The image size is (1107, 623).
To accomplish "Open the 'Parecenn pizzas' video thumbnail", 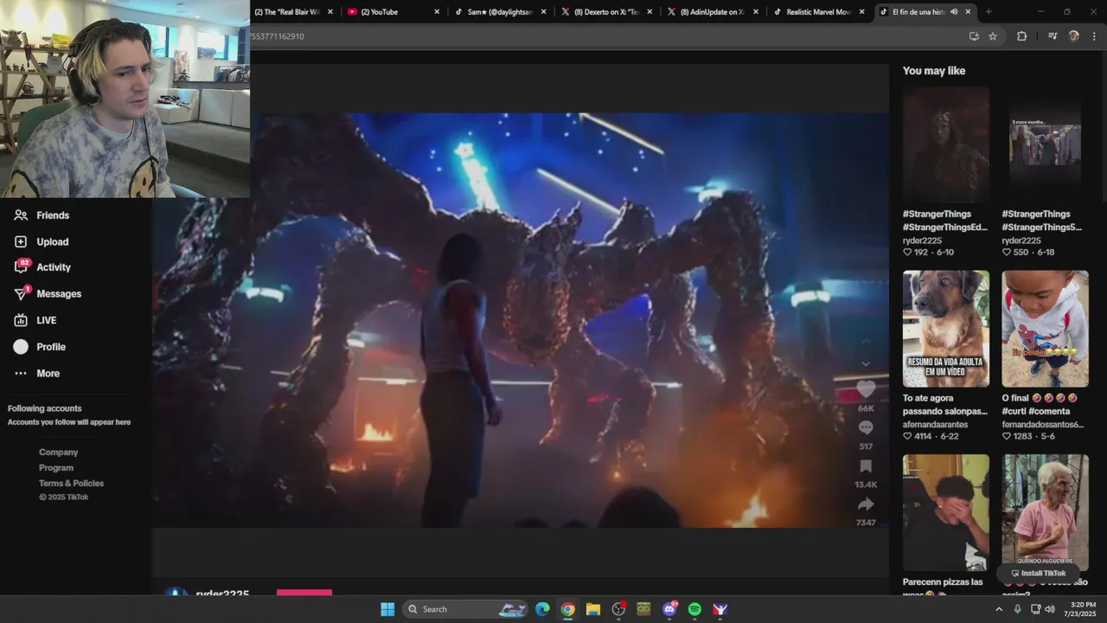I will tap(945, 512).
